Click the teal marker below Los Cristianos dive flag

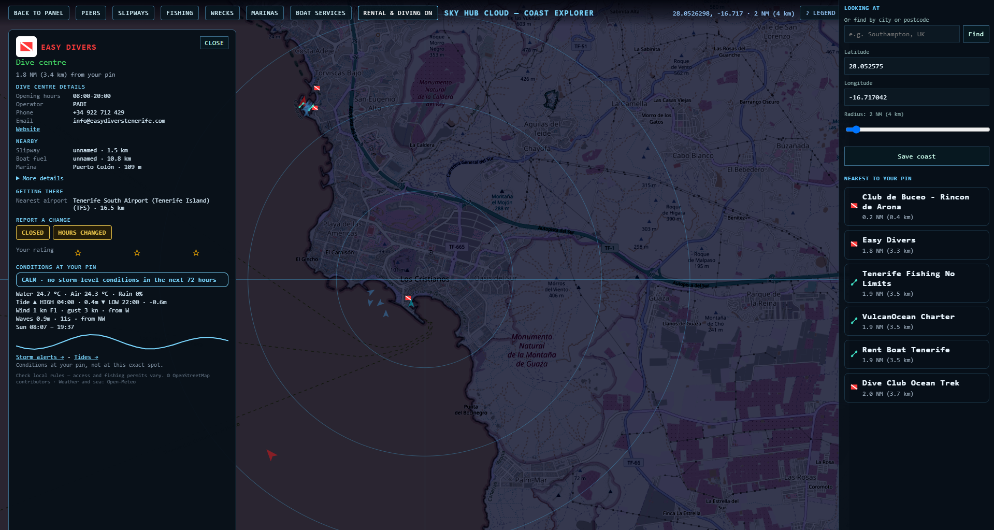[411, 304]
